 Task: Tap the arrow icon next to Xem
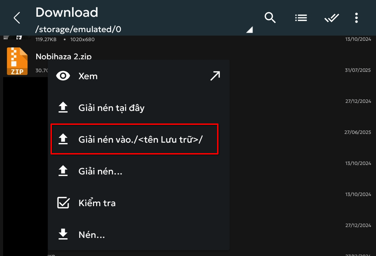215,76
